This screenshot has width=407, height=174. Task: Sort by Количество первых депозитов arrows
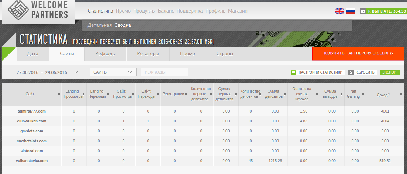(x=211, y=94)
